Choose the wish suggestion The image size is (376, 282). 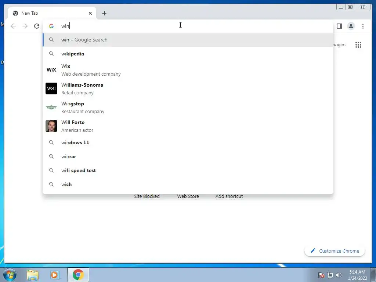point(188,184)
